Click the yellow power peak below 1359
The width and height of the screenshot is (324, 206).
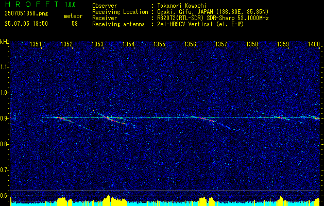click(281, 201)
